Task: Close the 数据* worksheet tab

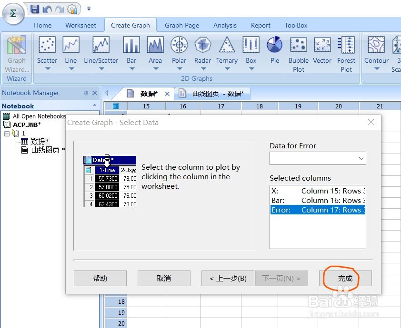Action: click(x=167, y=94)
